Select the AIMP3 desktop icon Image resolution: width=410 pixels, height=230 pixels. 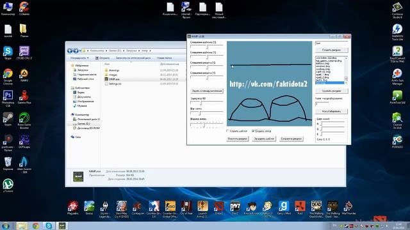tap(24, 75)
